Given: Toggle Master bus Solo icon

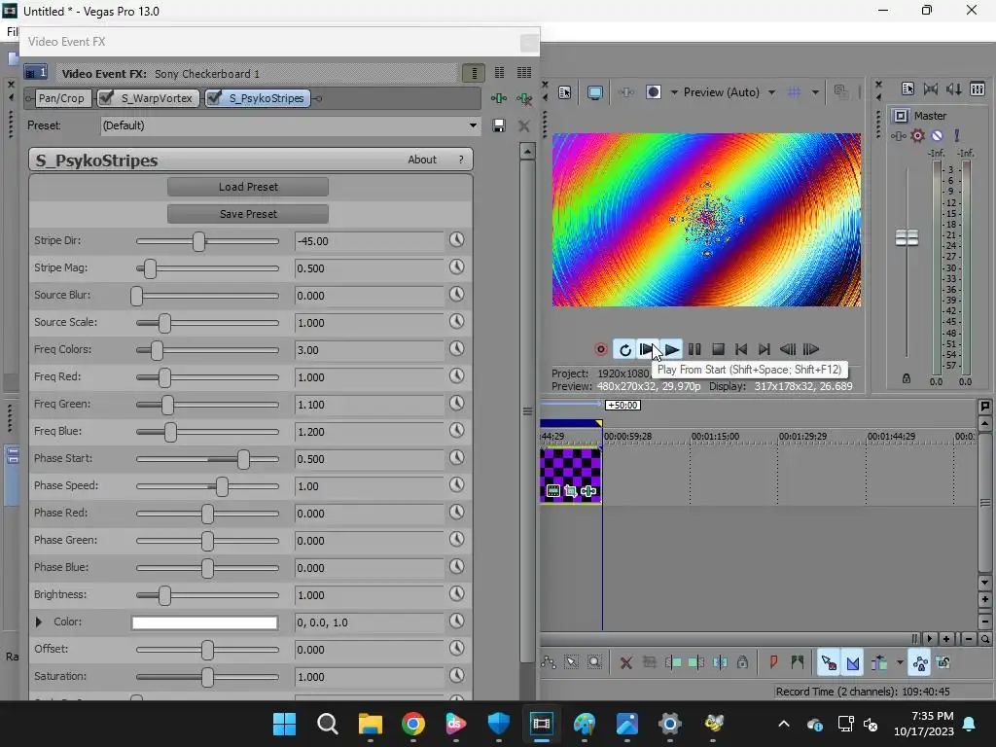Looking at the screenshot, I should [x=957, y=135].
